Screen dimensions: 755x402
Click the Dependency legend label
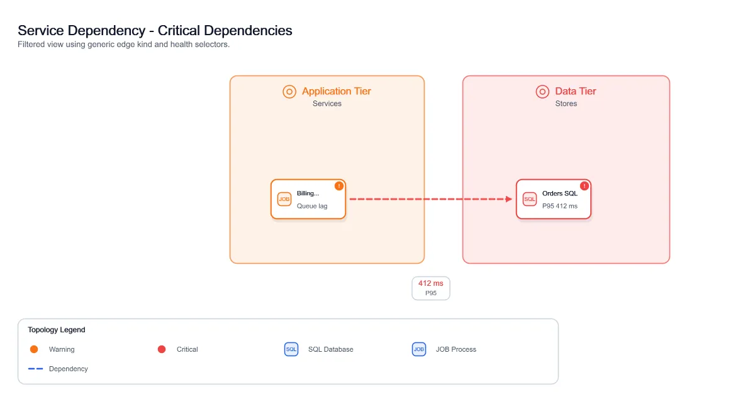point(69,369)
